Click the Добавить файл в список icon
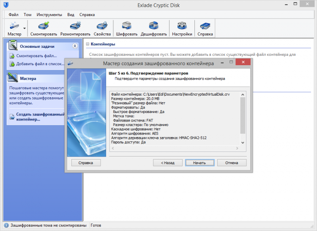This screenshot has width=317, height=231. (x=12, y=64)
